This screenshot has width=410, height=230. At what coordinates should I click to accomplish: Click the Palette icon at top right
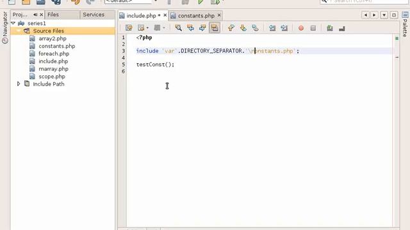click(405, 15)
